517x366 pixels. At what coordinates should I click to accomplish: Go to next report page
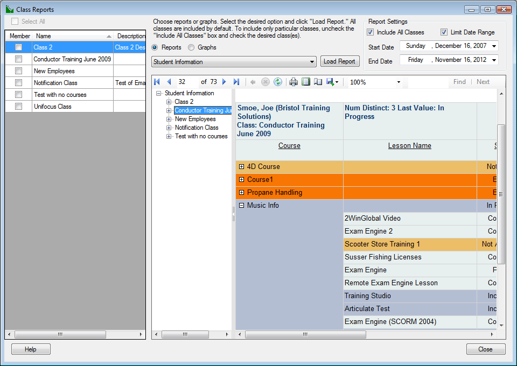[224, 82]
